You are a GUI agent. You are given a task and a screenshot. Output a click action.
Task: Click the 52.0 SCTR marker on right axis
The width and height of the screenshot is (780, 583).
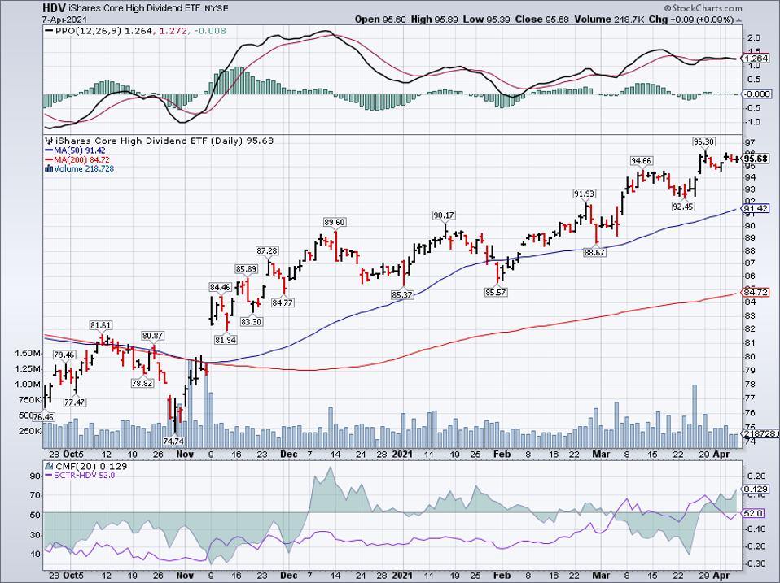pos(754,513)
